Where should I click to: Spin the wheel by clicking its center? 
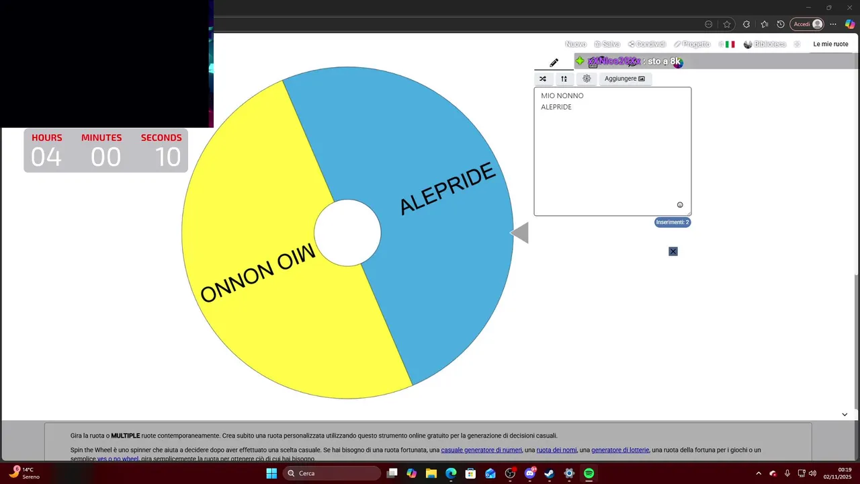coord(347,233)
